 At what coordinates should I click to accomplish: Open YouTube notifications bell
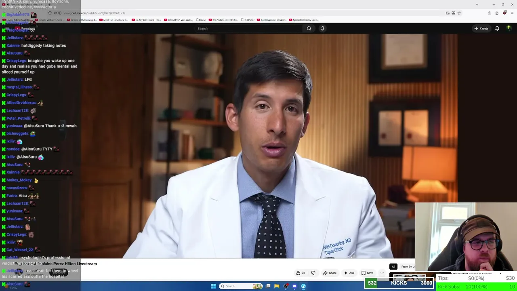click(x=497, y=28)
